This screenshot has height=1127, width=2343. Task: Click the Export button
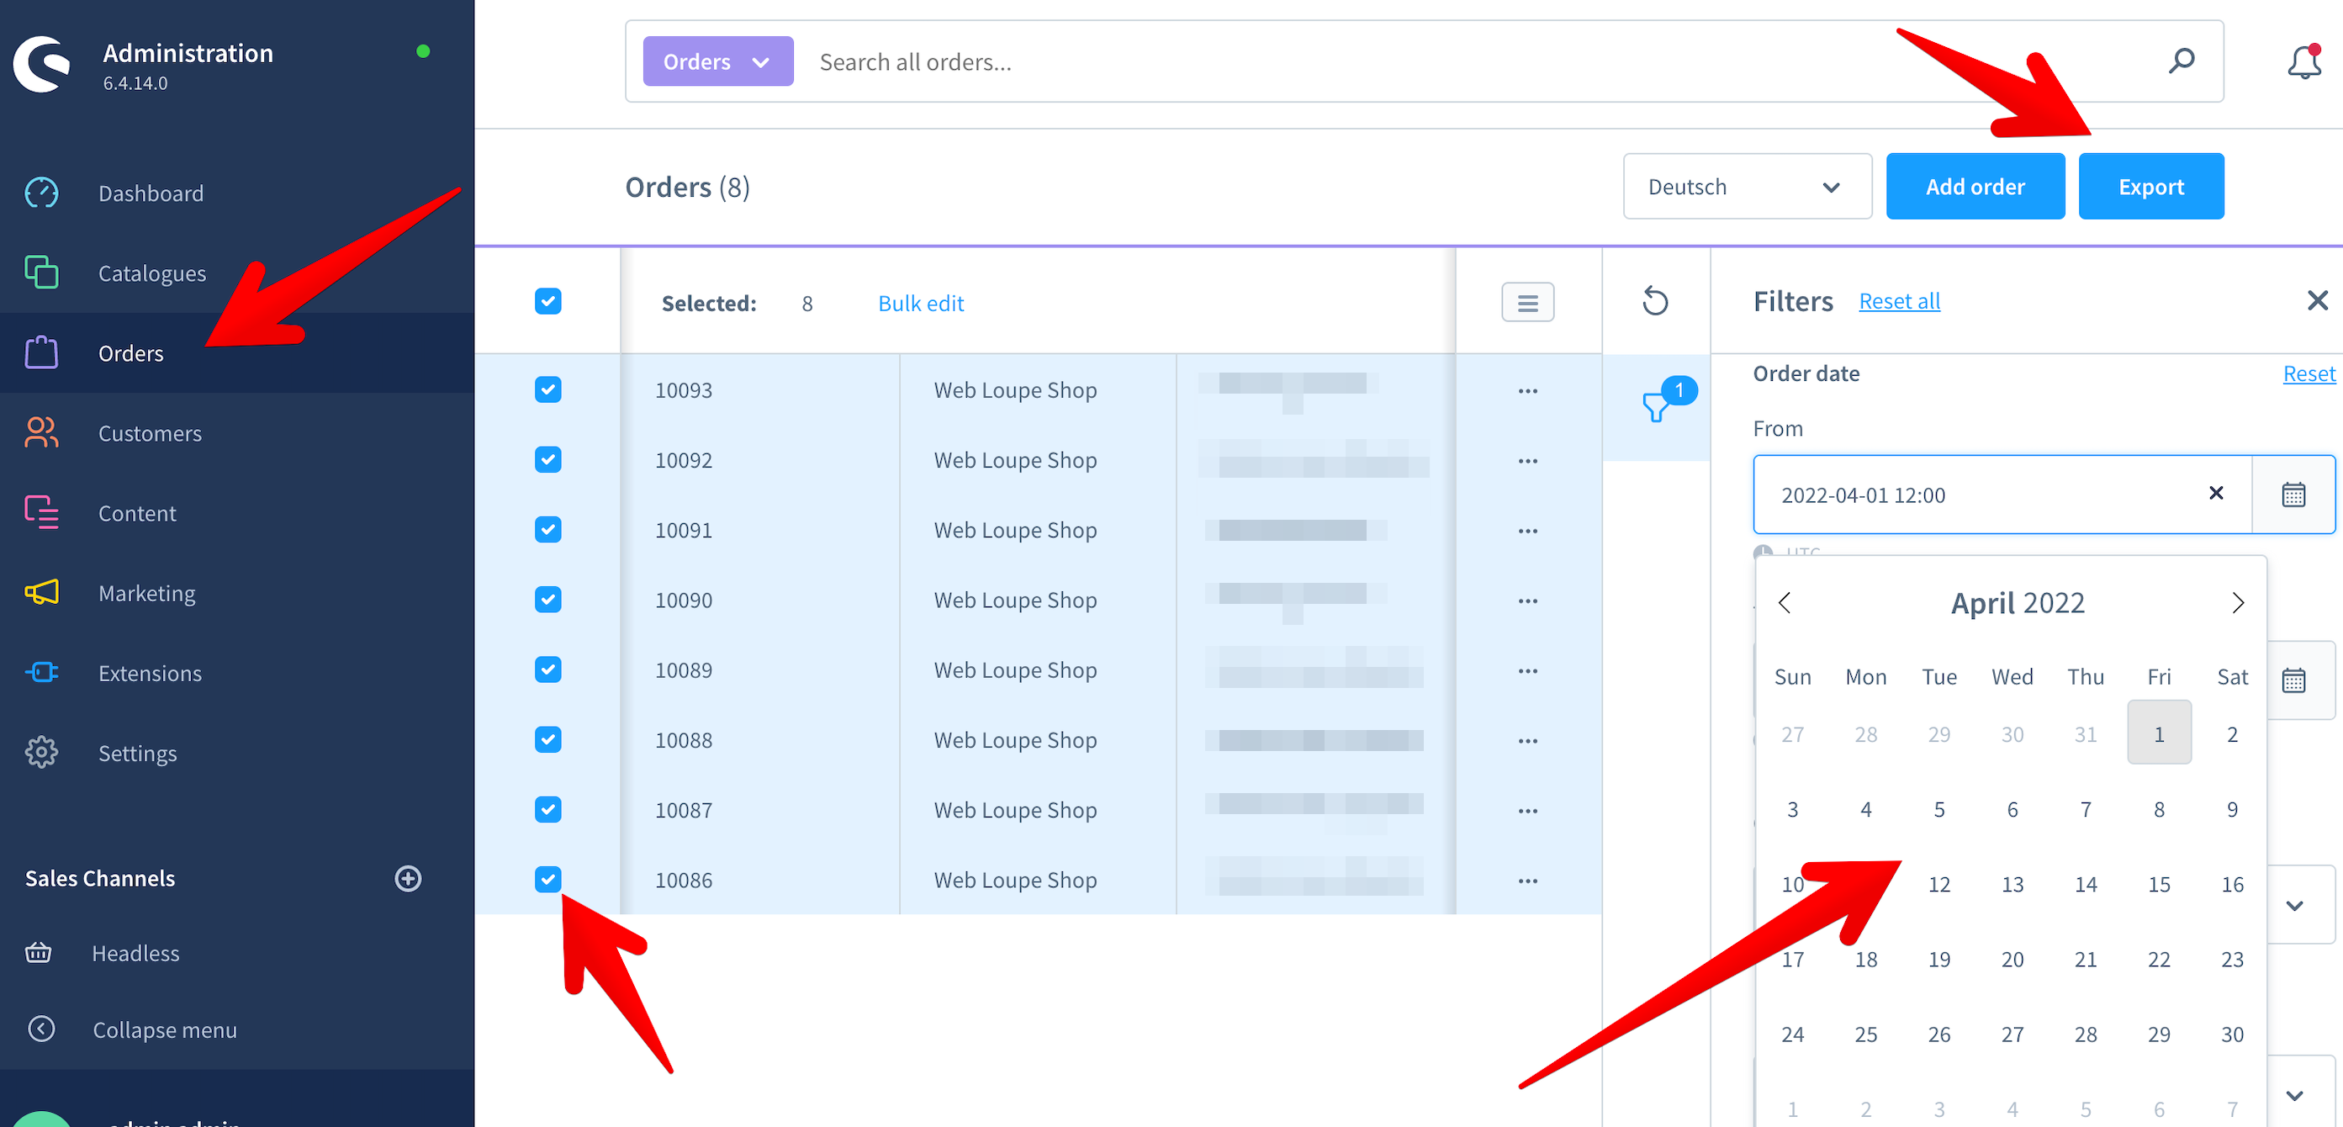[2152, 187]
